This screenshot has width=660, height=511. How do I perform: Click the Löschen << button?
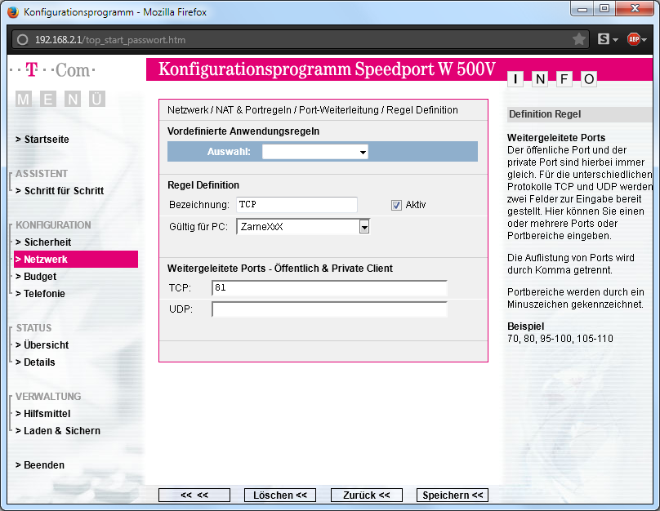click(280, 495)
